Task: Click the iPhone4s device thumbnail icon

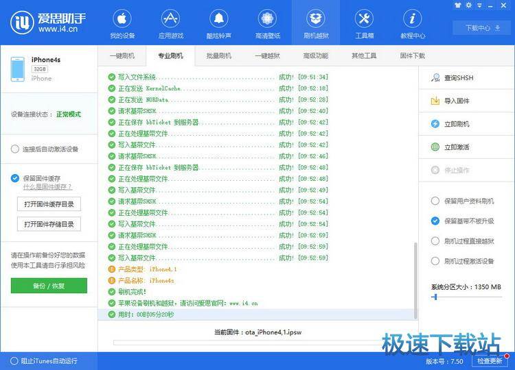Action: (17, 69)
